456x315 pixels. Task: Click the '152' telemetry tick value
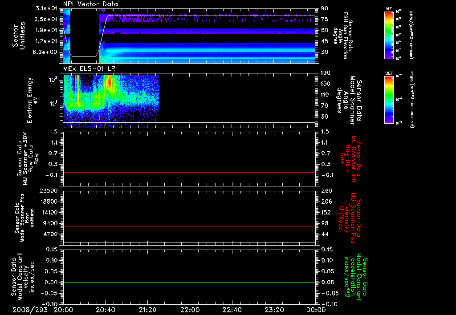tap(326, 212)
